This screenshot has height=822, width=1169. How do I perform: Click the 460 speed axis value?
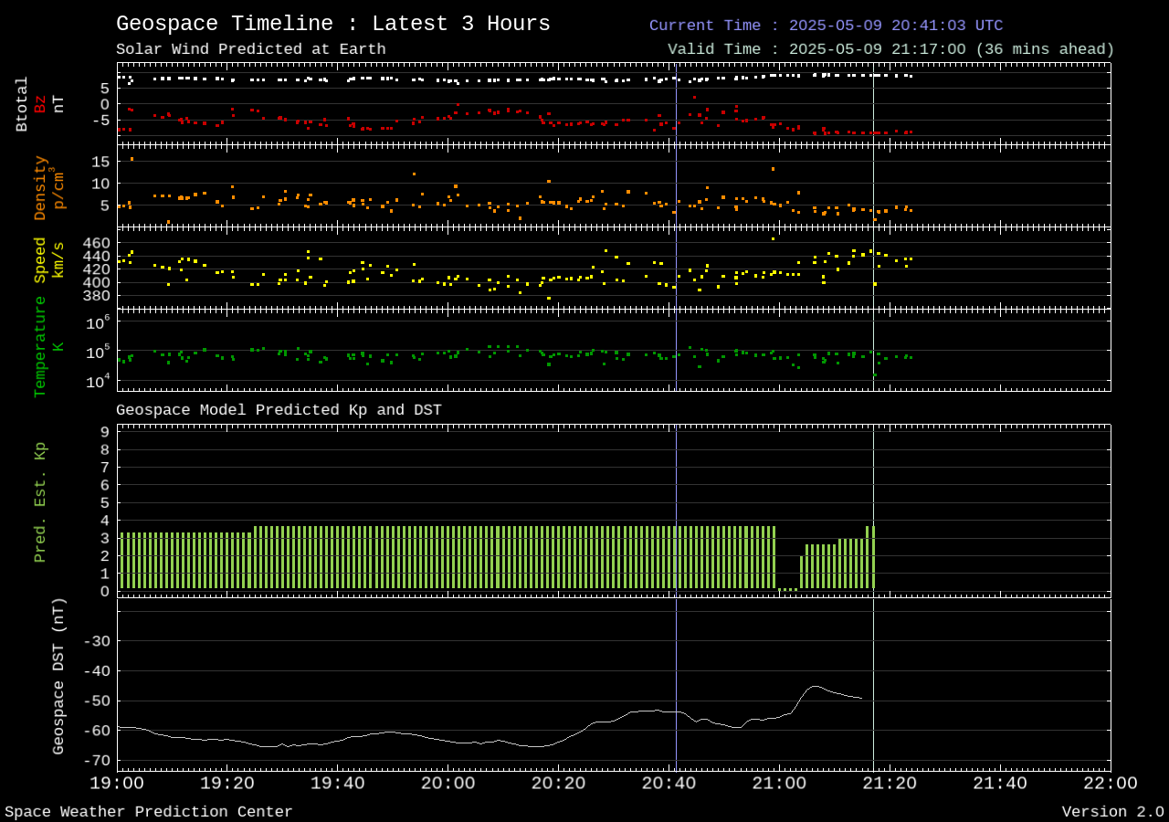pos(96,243)
